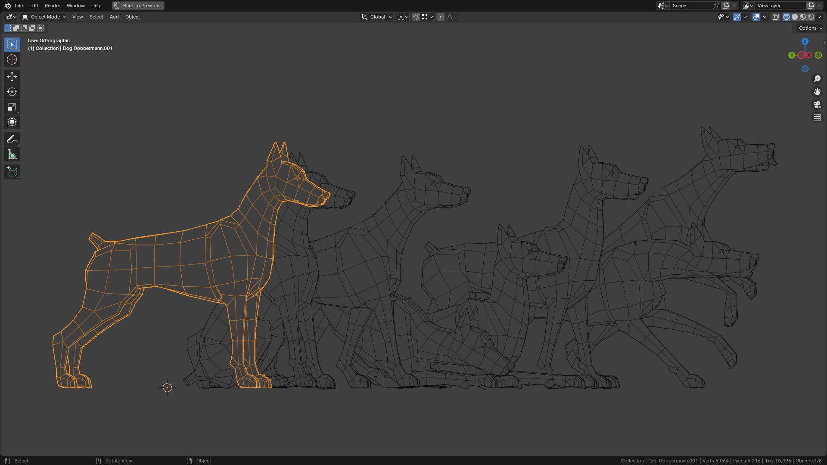Pick the Annotate pencil tool
Viewport: 827px width, 465px height.
pos(12,139)
